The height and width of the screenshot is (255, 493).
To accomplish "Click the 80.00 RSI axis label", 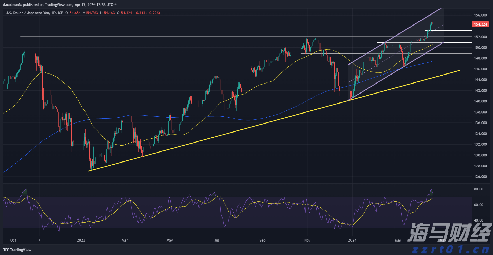I will (478, 189).
